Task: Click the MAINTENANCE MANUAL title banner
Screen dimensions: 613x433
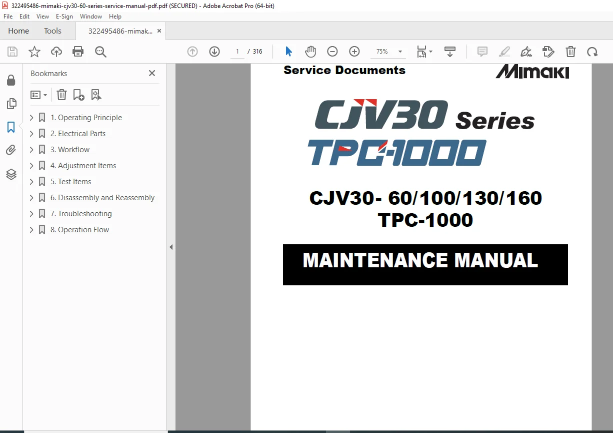Action: [x=425, y=265]
